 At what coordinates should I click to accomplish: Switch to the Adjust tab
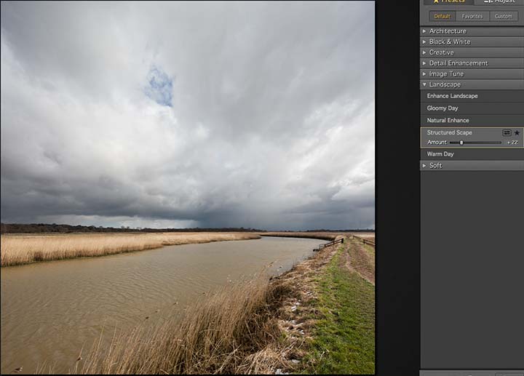(x=499, y=1)
